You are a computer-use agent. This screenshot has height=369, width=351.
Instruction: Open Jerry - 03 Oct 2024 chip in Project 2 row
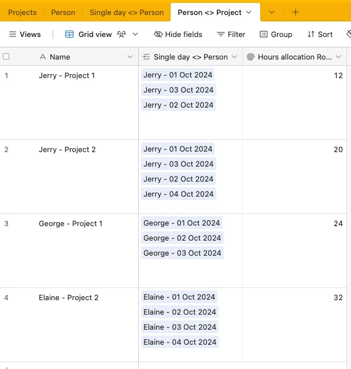179,164
